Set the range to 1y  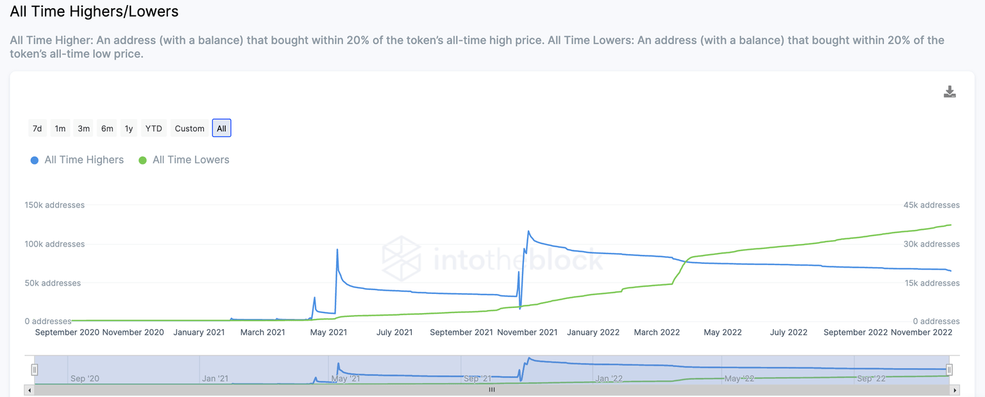(x=129, y=129)
